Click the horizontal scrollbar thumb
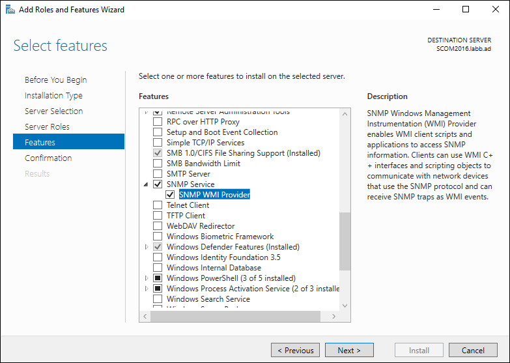This screenshot has height=363, width=510. click(235, 317)
